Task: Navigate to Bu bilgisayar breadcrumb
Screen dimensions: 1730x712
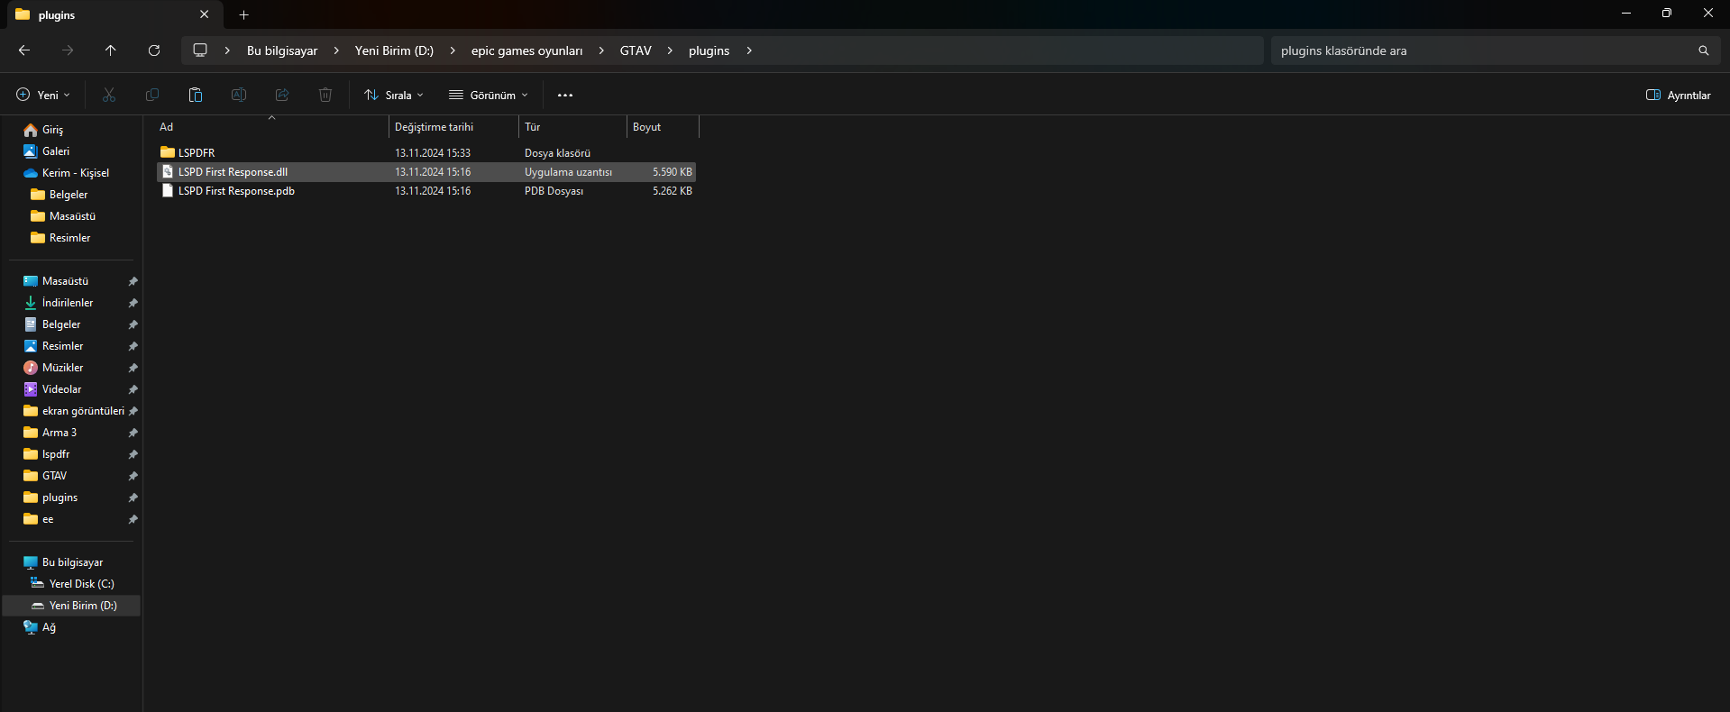Action: pyautogui.click(x=282, y=50)
